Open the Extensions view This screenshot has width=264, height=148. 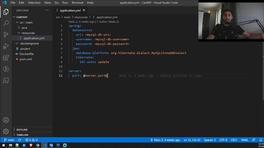tap(6, 58)
